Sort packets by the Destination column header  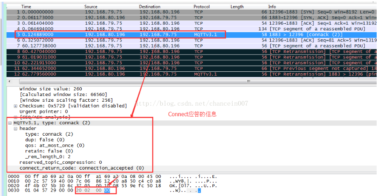point(150,7)
